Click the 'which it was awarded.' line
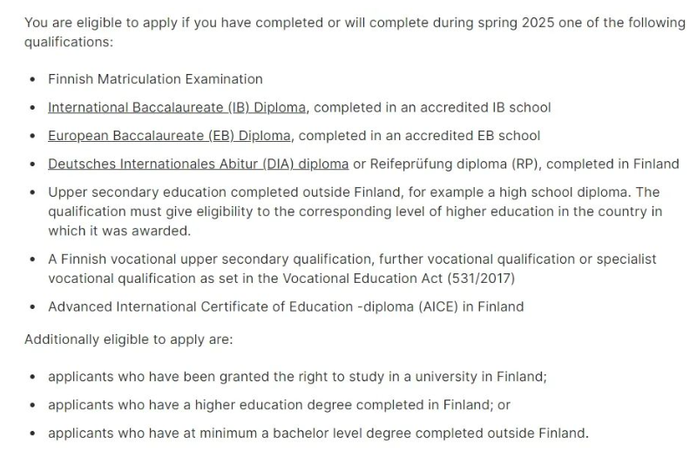The width and height of the screenshot is (690, 457). 119,231
